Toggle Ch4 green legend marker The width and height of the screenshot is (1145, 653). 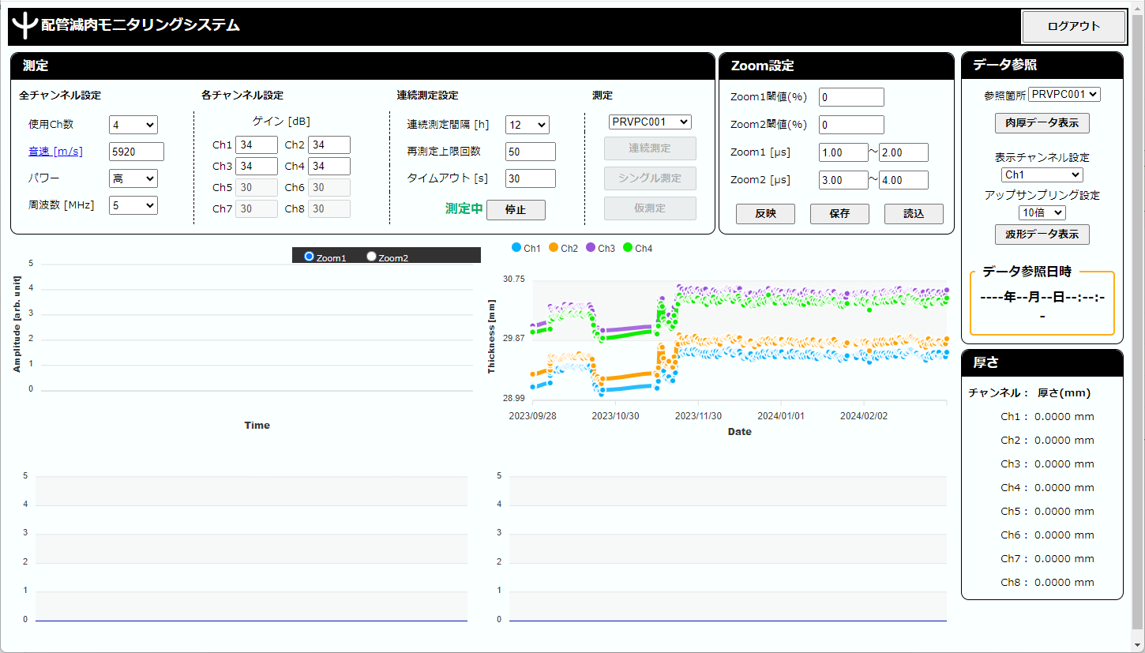click(x=628, y=248)
